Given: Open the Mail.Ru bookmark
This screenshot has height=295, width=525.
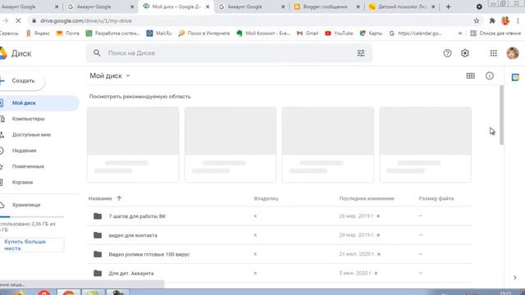Looking at the screenshot, I should click(x=159, y=33).
